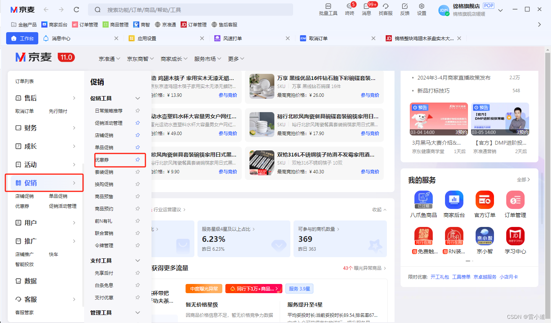Click the 用户 sidebar entry
Viewport: 551px width, 323px height.
tap(45, 223)
